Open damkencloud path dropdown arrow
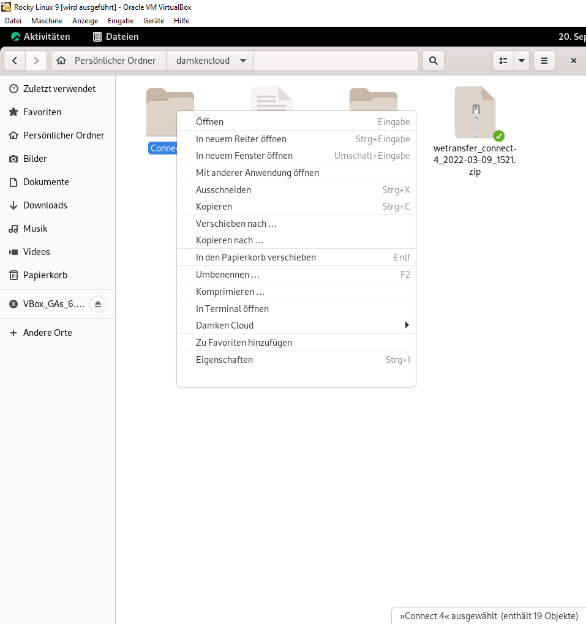The height and width of the screenshot is (624, 586). [x=243, y=61]
